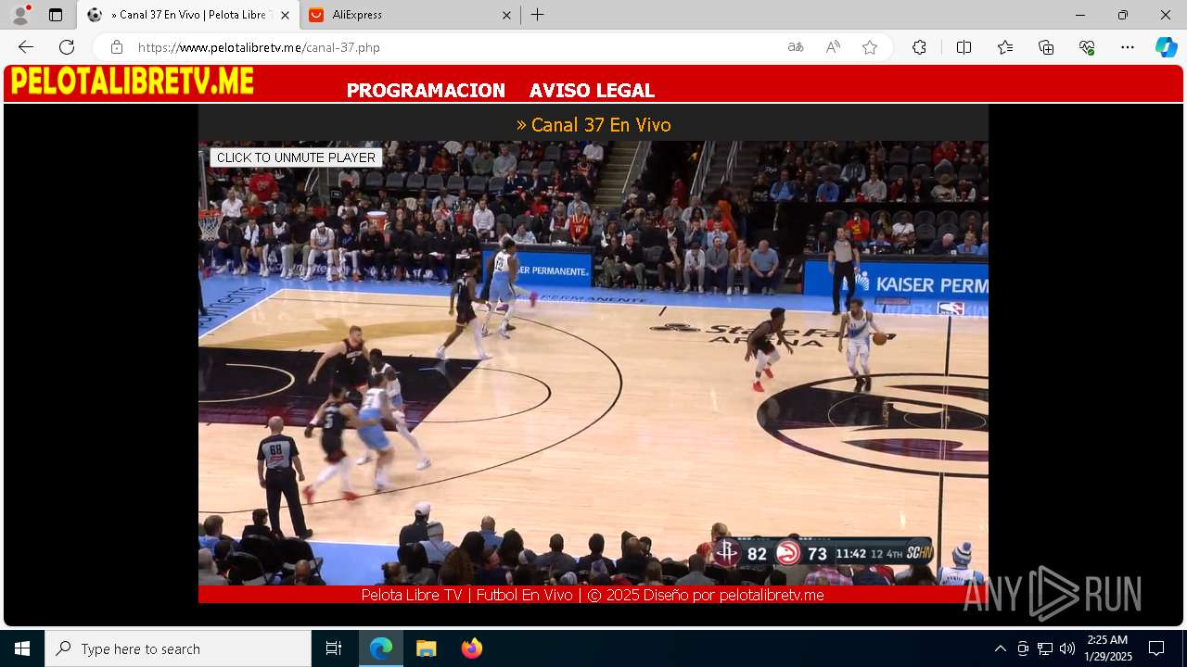Click the taskbar search box
The width and height of the screenshot is (1187, 667).
(x=178, y=648)
